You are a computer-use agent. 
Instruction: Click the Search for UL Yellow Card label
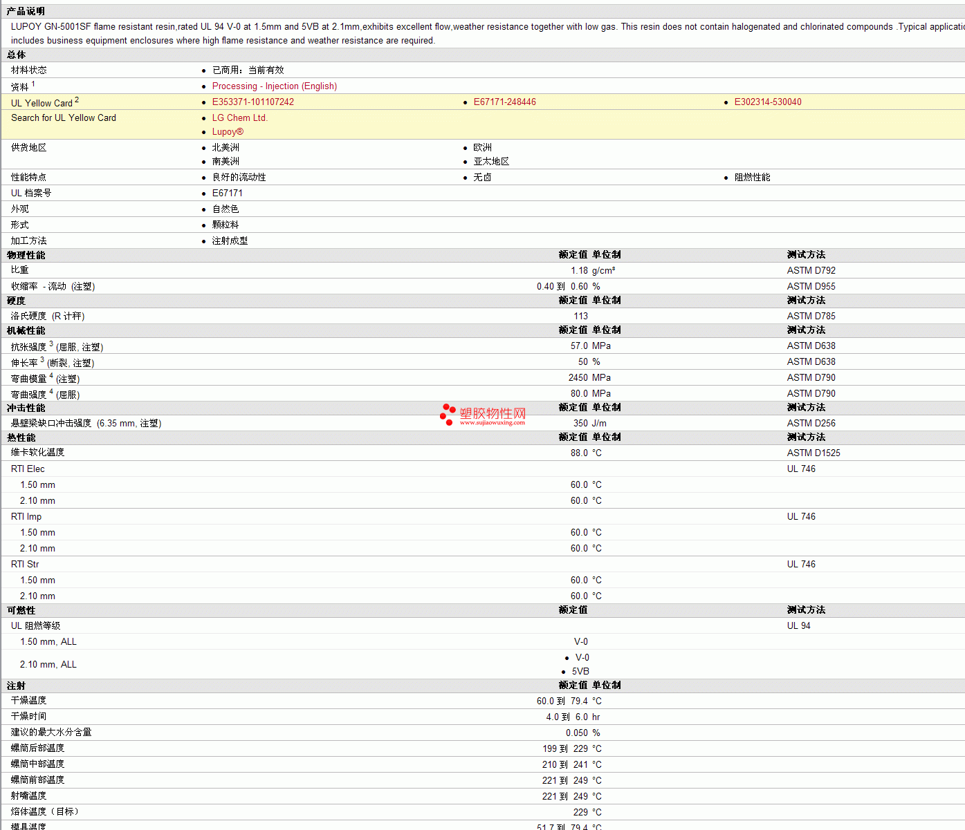[x=64, y=118]
